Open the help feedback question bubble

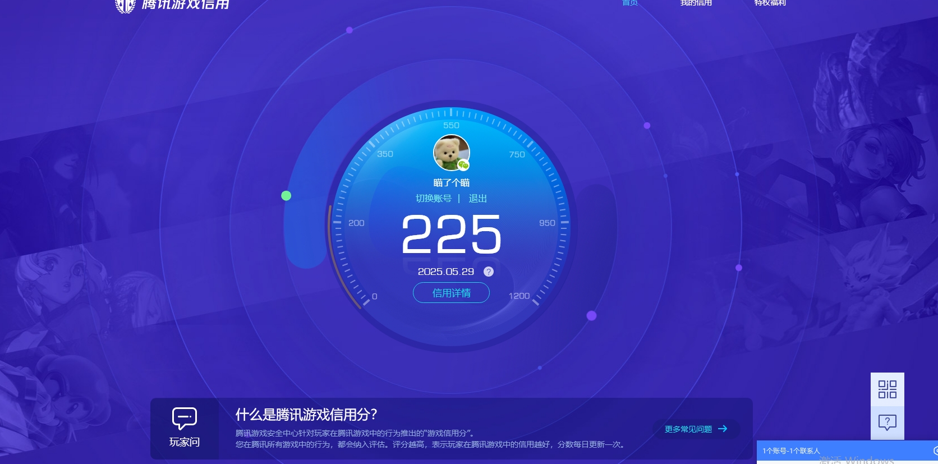(x=888, y=422)
